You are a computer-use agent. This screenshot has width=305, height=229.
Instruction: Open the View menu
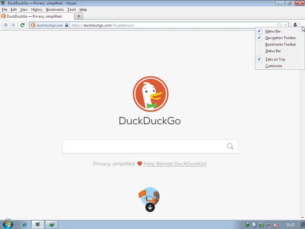[24, 10]
